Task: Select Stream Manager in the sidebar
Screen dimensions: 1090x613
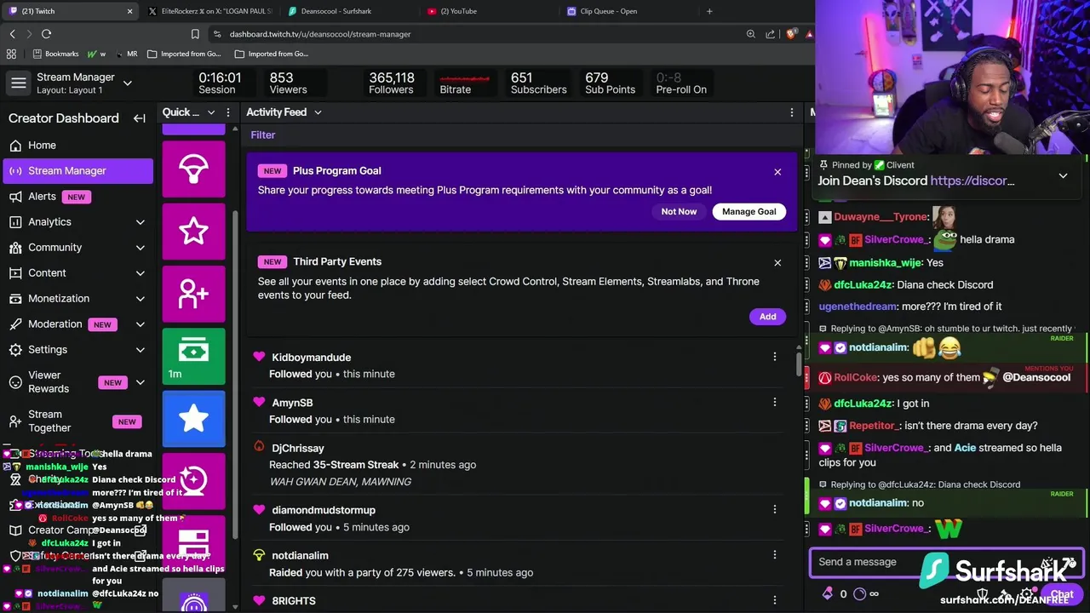Action: tap(77, 170)
